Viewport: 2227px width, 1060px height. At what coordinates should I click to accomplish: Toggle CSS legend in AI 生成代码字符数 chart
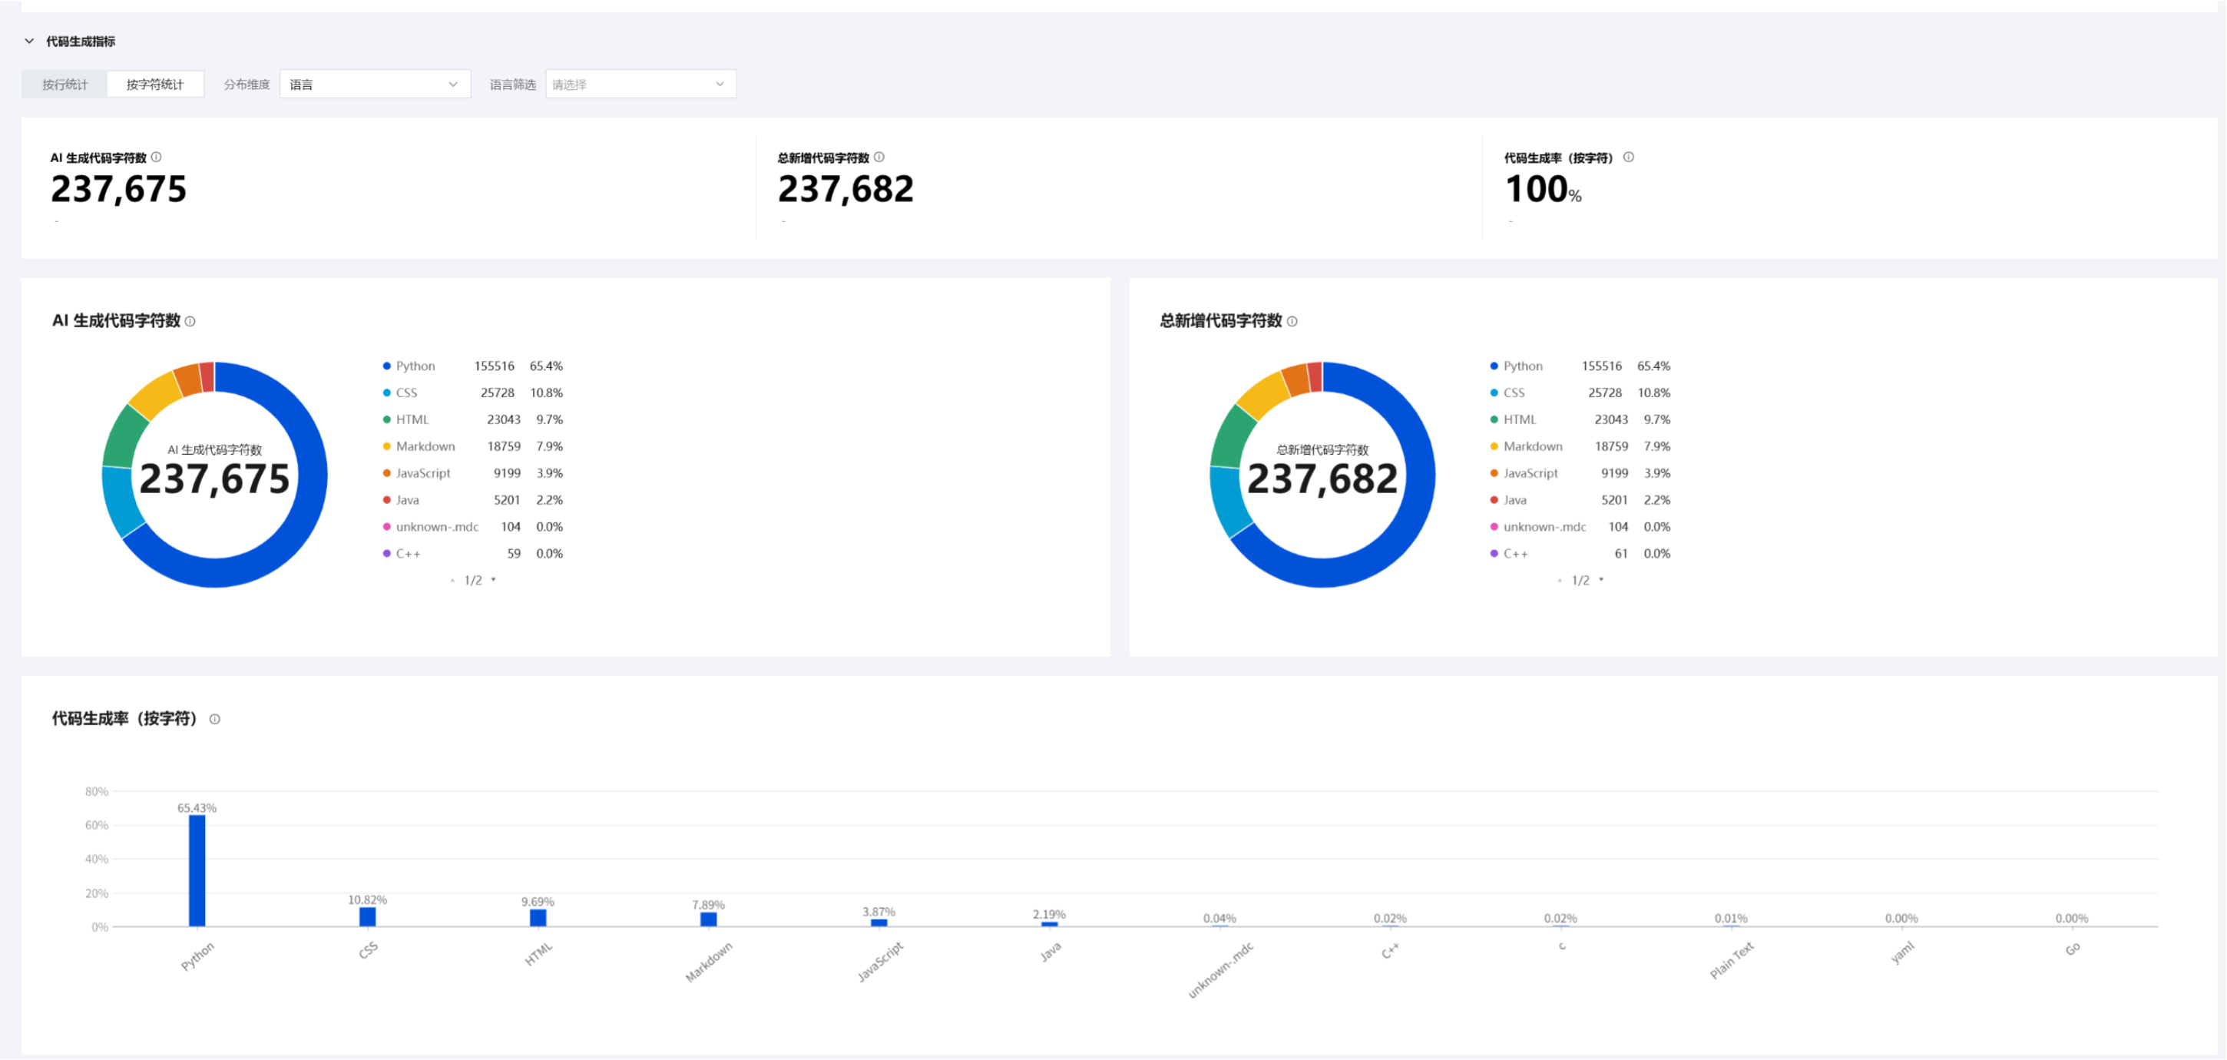point(472,393)
